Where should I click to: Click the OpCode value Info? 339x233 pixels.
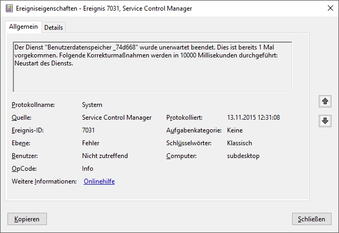pyautogui.click(x=88, y=169)
